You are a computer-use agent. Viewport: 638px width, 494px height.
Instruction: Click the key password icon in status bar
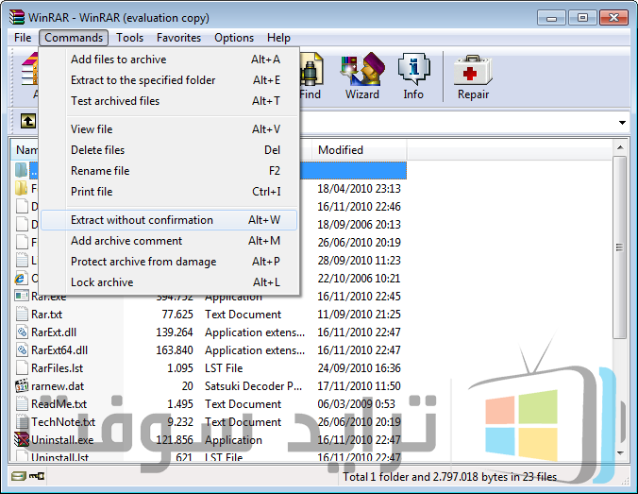click(37, 476)
